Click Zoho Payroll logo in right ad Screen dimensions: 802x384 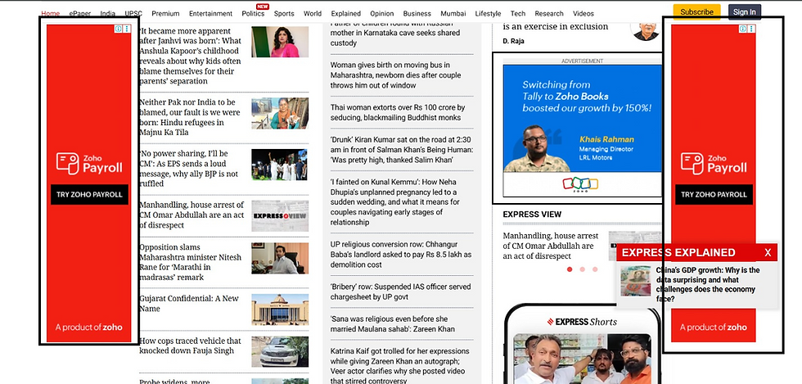click(x=714, y=164)
